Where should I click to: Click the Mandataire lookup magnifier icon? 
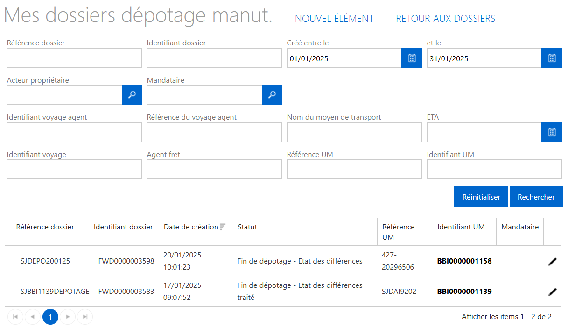[x=272, y=95]
